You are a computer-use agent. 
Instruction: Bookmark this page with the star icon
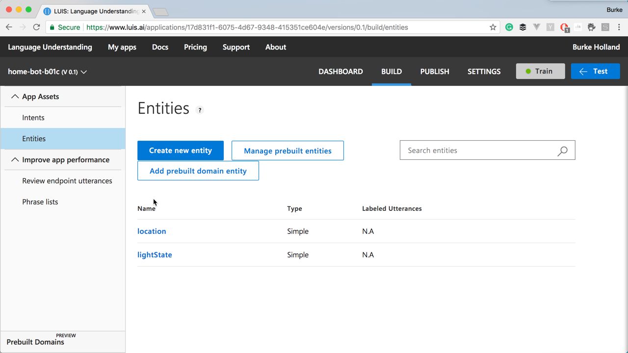point(493,27)
